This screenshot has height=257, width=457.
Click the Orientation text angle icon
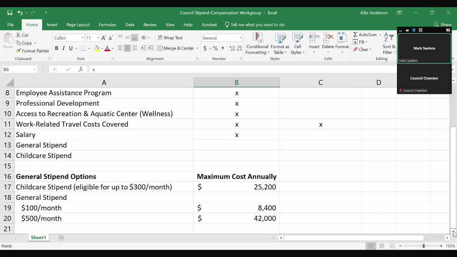(144, 38)
